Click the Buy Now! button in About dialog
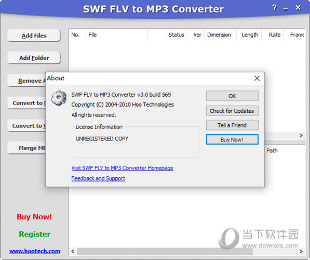The height and width of the screenshot is (260, 310). [x=232, y=139]
